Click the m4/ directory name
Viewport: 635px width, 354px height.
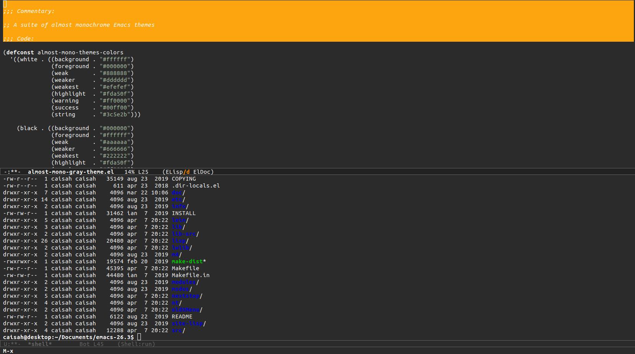tap(176, 254)
